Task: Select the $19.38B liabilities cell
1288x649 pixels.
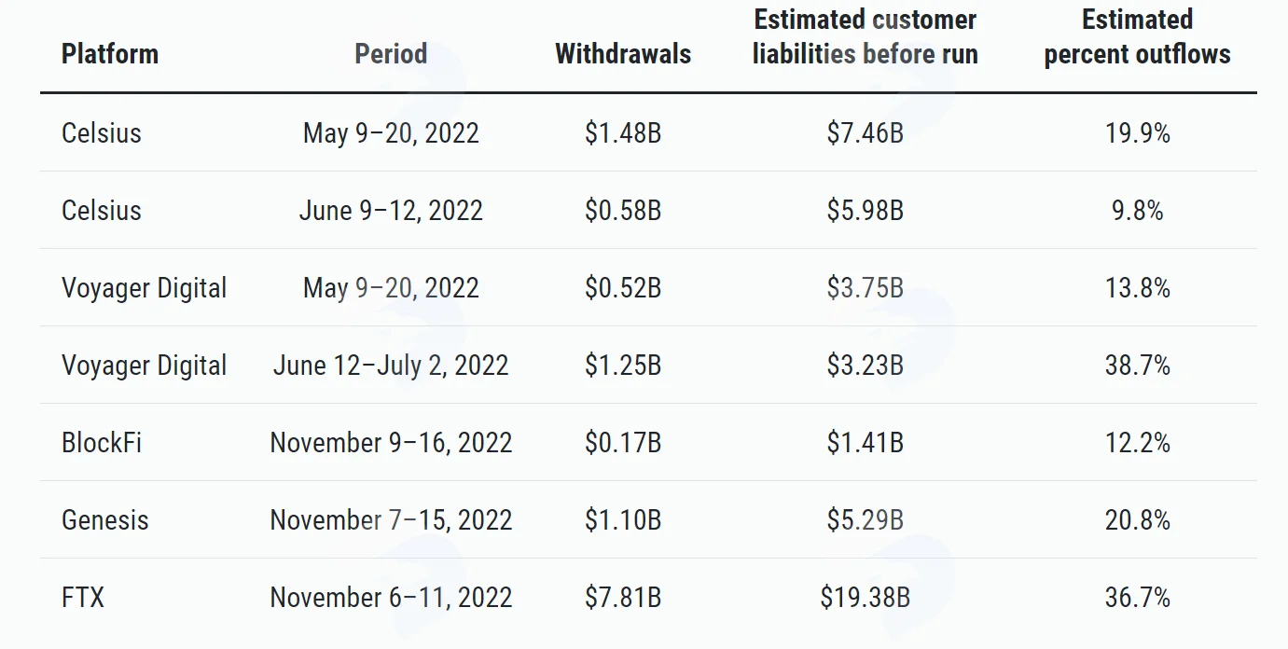Action: (x=866, y=597)
